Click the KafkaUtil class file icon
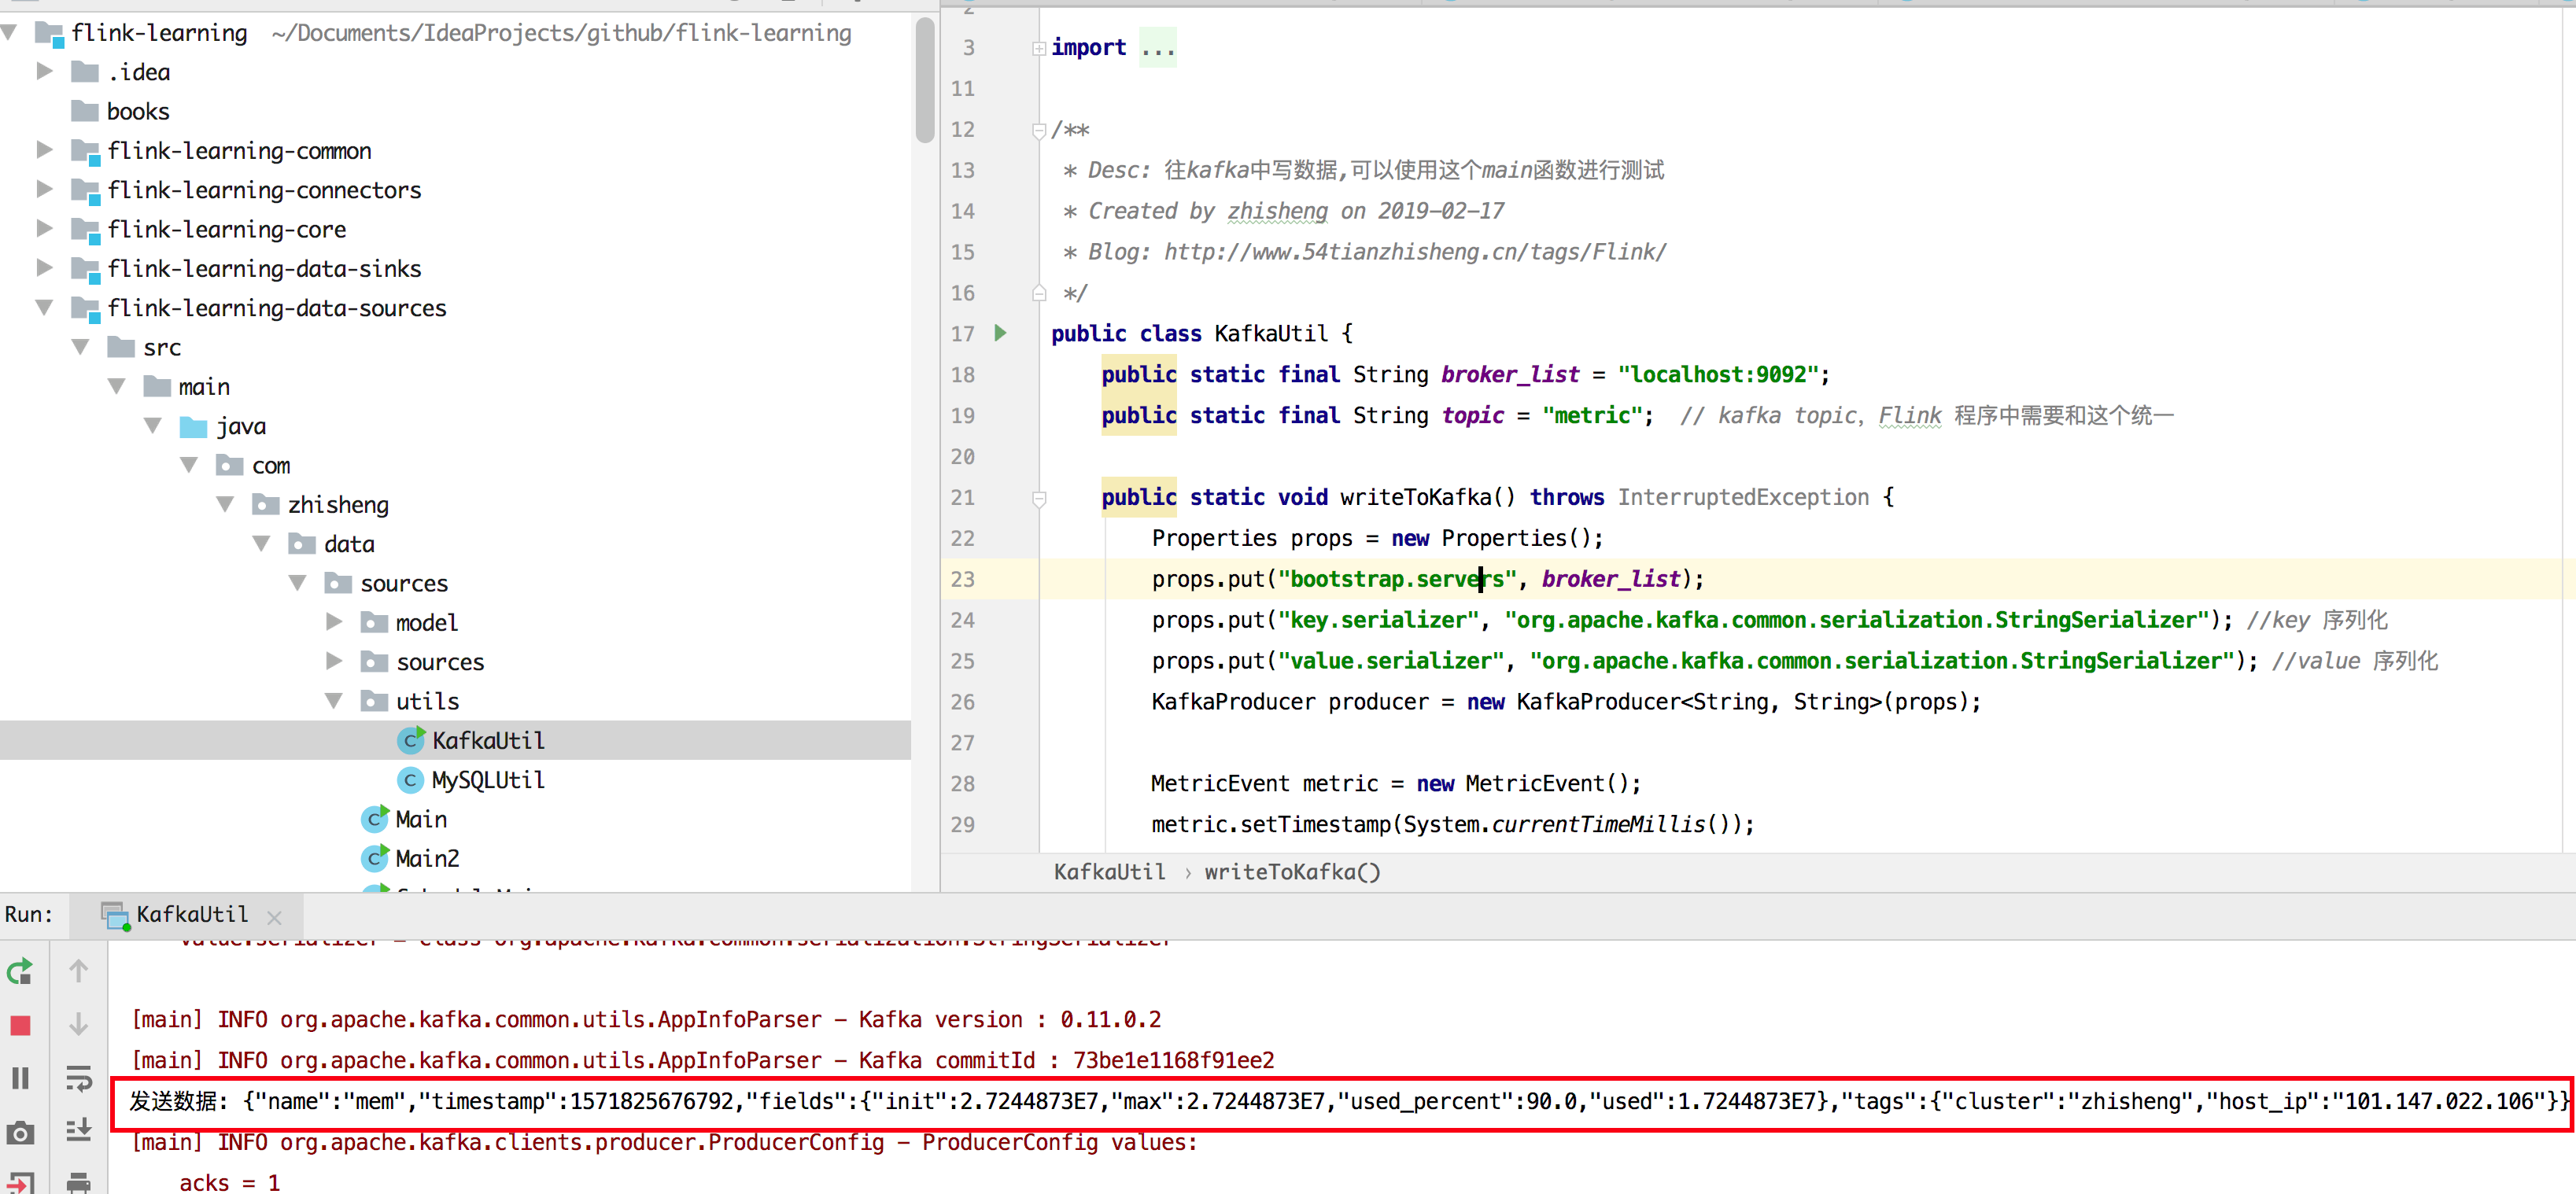This screenshot has height=1194, width=2576. click(x=411, y=740)
